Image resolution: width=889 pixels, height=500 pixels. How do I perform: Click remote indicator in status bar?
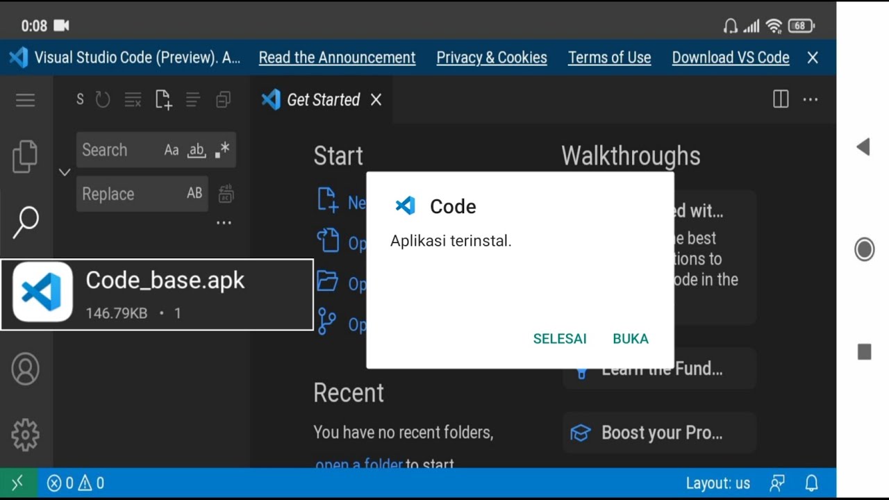(18, 483)
